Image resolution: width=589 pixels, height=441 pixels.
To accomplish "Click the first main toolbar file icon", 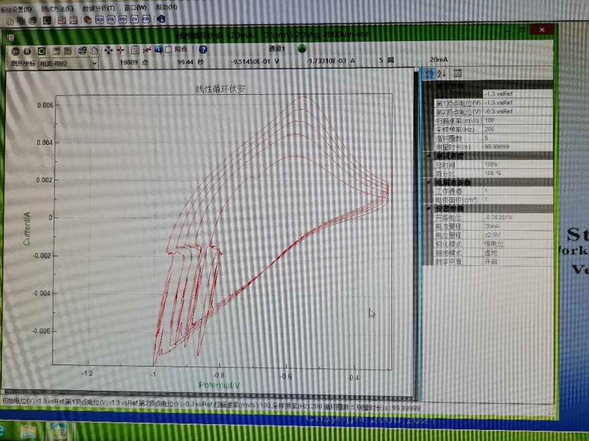I will click(10, 21).
